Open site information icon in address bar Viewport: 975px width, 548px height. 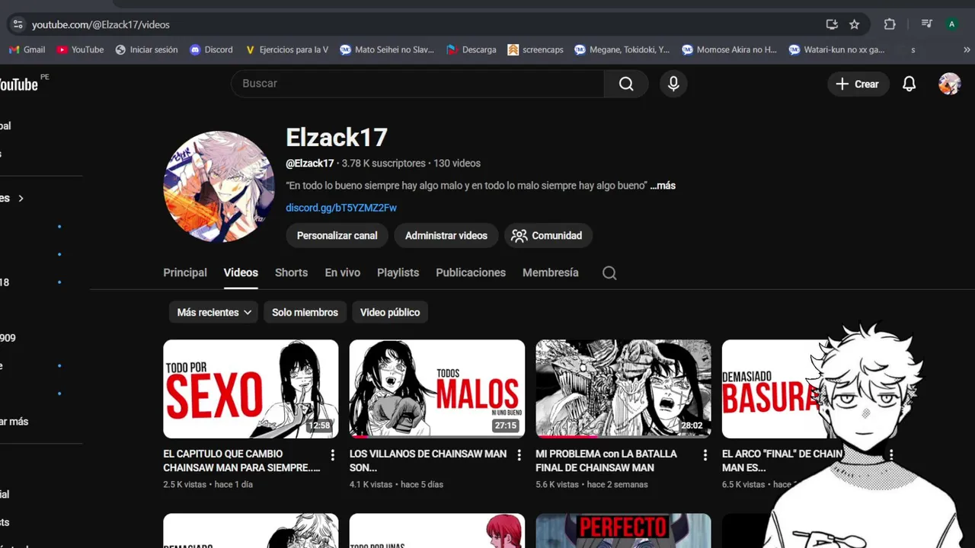(18, 24)
